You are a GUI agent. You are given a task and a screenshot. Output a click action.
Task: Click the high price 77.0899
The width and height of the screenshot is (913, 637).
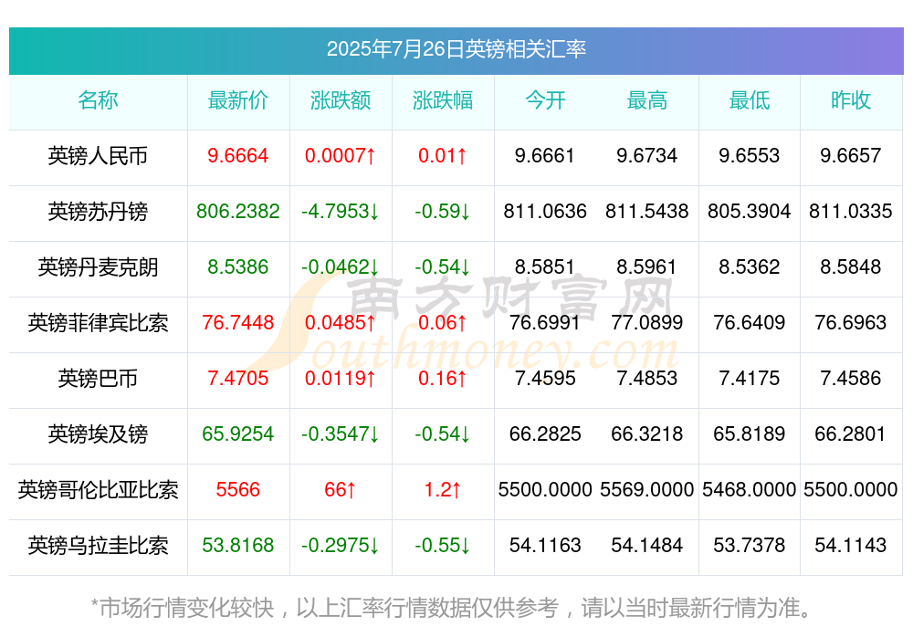tap(647, 322)
